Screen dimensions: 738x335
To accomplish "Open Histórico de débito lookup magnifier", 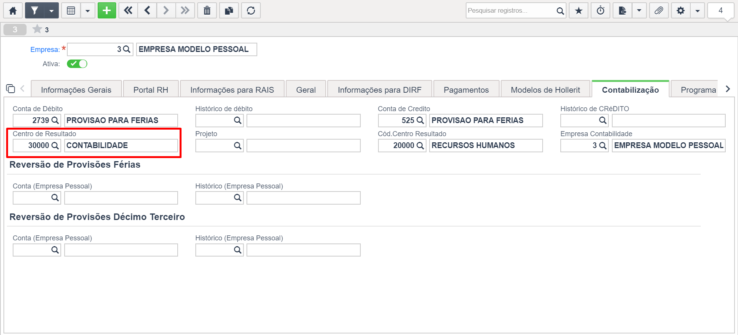I will point(238,120).
